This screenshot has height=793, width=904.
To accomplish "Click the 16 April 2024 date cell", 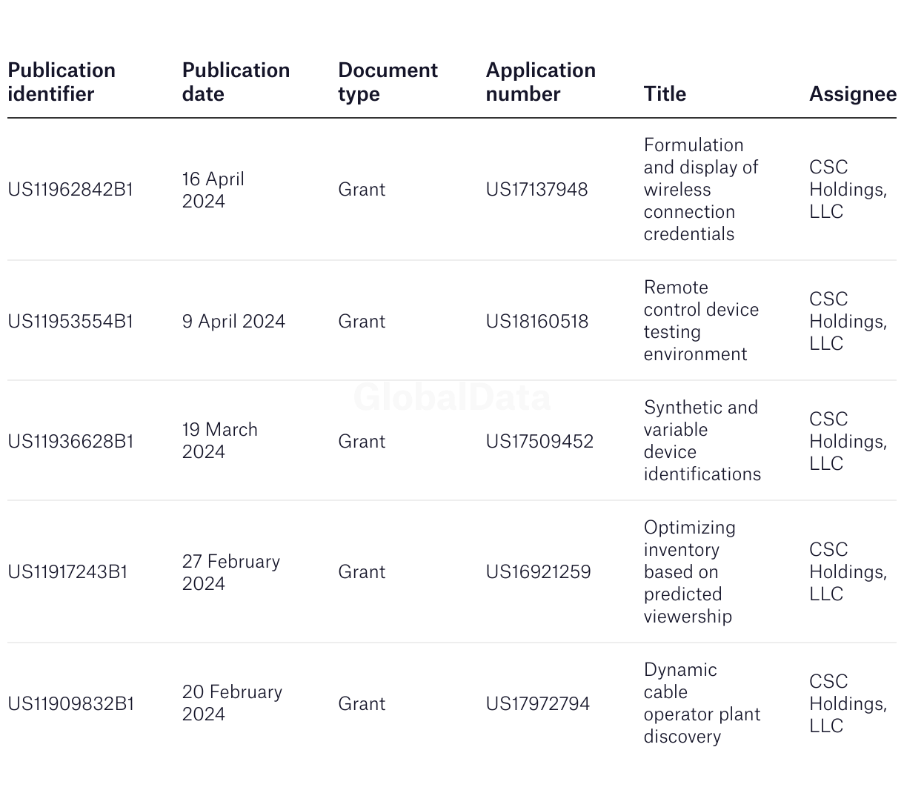I will click(x=213, y=190).
